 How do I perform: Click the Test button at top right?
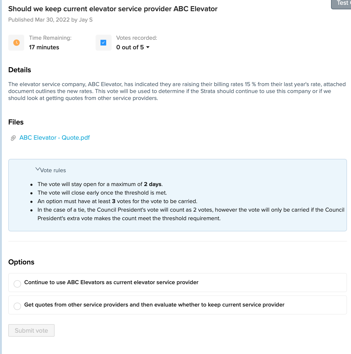click(x=341, y=3)
